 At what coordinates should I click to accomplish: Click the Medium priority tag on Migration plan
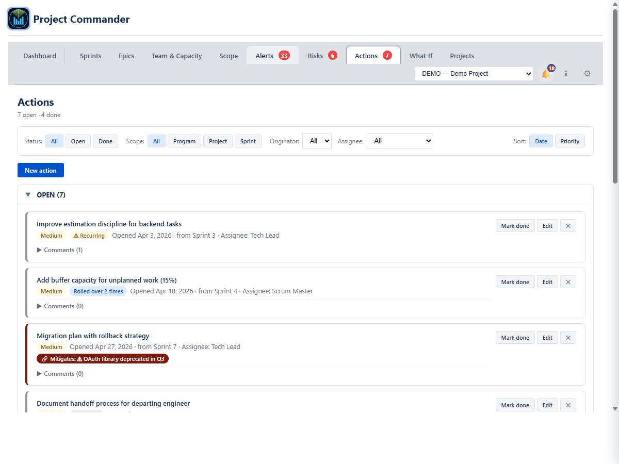[x=52, y=347]
